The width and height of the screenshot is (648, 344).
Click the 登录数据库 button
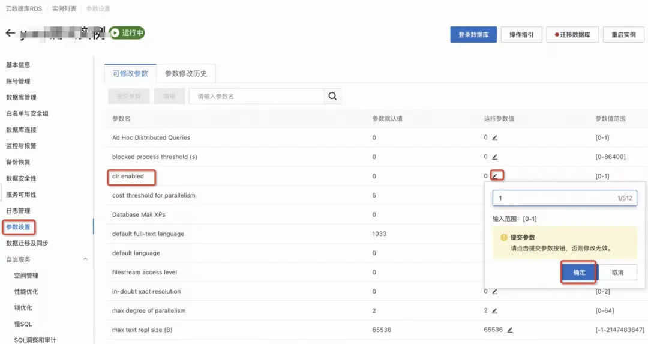(473, 35)
